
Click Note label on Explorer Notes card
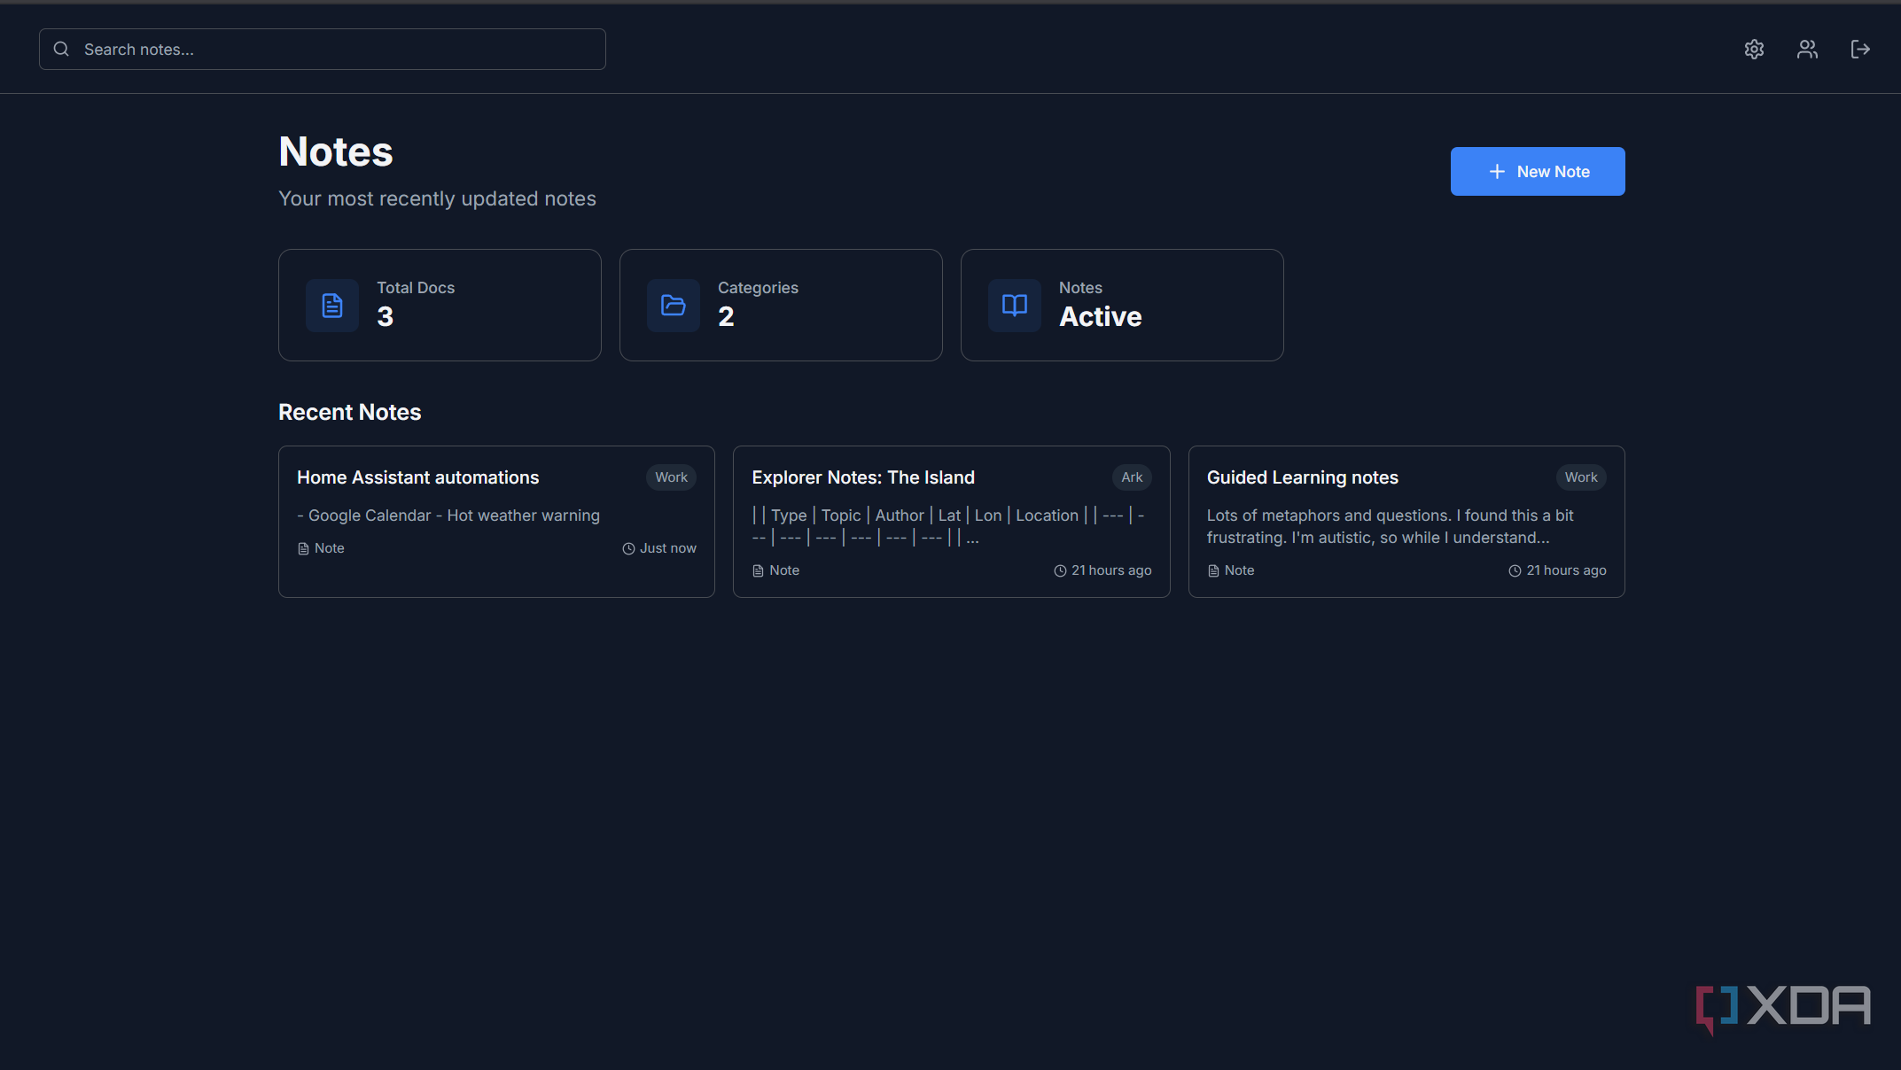(784, 571)
